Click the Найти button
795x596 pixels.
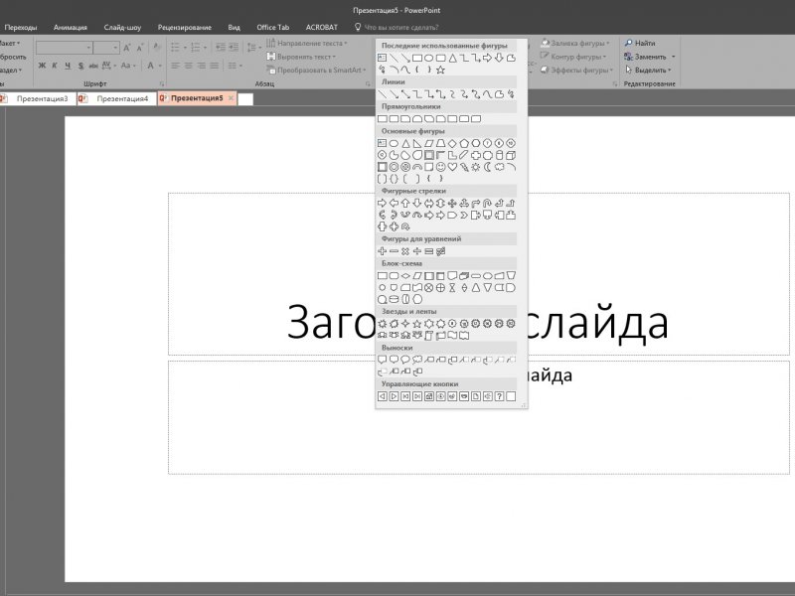click(640, 43)
